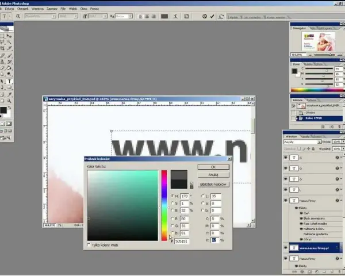Open the Wypełnij fill arrow
The image size is (345, 276).
point(343,149)
